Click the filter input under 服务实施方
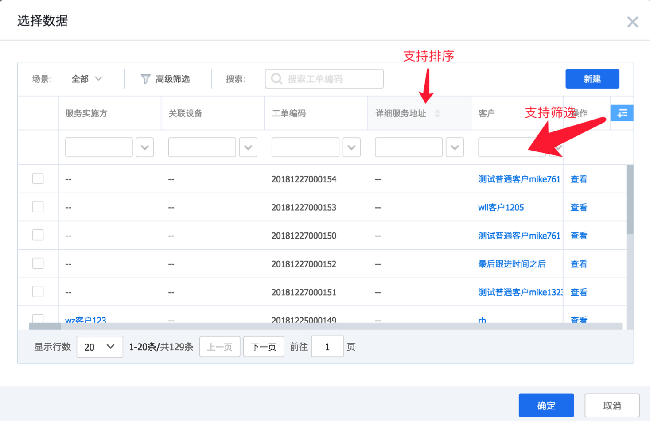 pos(99,147)
